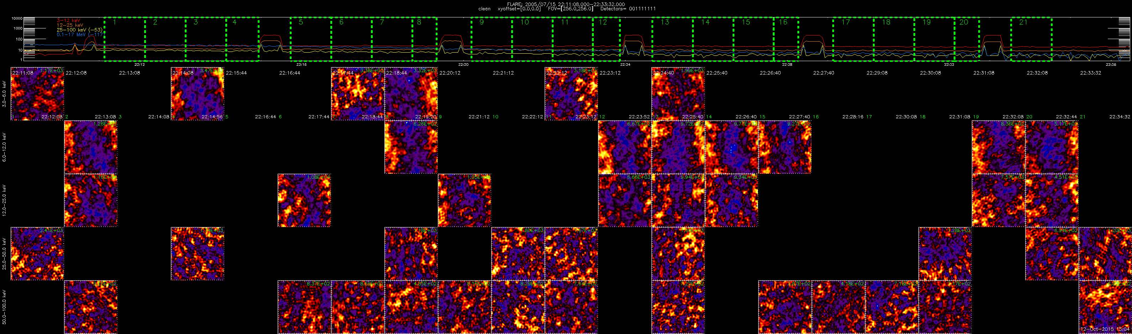Open the 3.0-6.0 keV image at 22:17:44
1132x334 pixels.
tap(358, 94)
